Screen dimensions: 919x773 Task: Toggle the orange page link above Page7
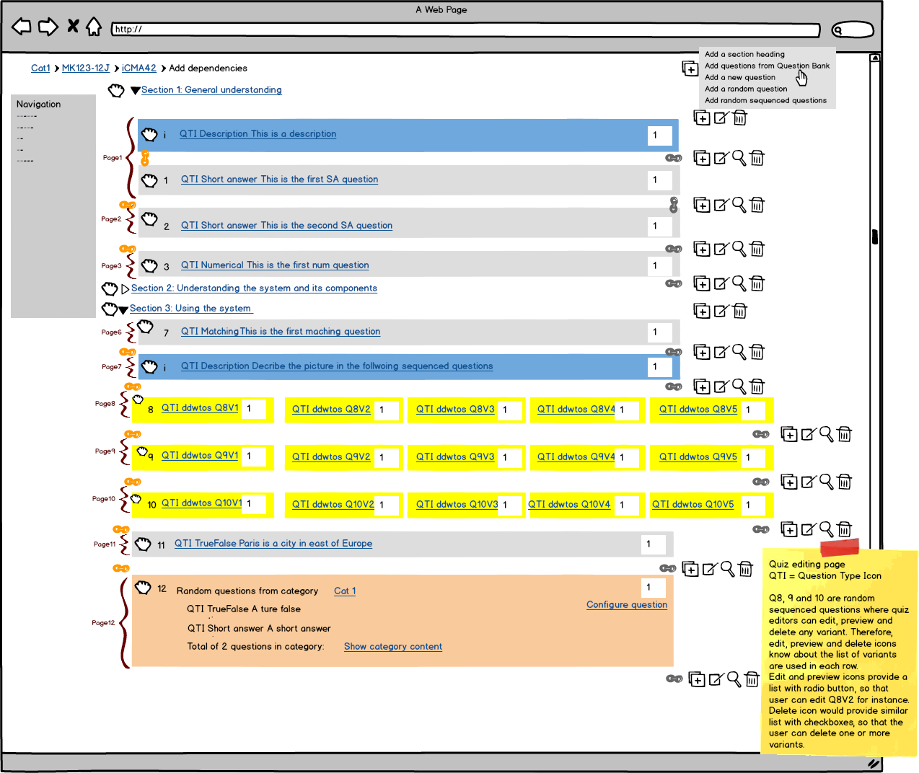(x=128, y=352)
